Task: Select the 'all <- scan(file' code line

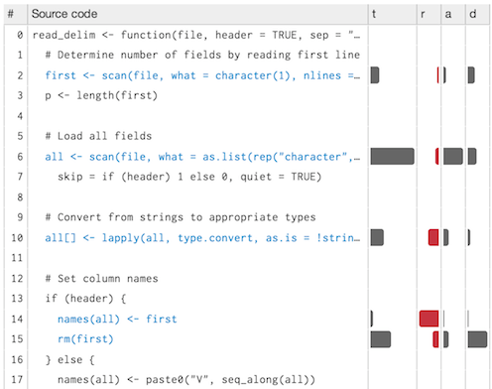Action: coord(202,157)
